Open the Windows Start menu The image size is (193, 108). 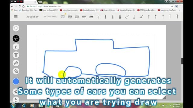pyautogui.click(x=13, y=105)
